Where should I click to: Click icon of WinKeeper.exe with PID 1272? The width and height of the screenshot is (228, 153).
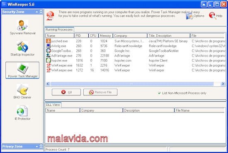48,70
